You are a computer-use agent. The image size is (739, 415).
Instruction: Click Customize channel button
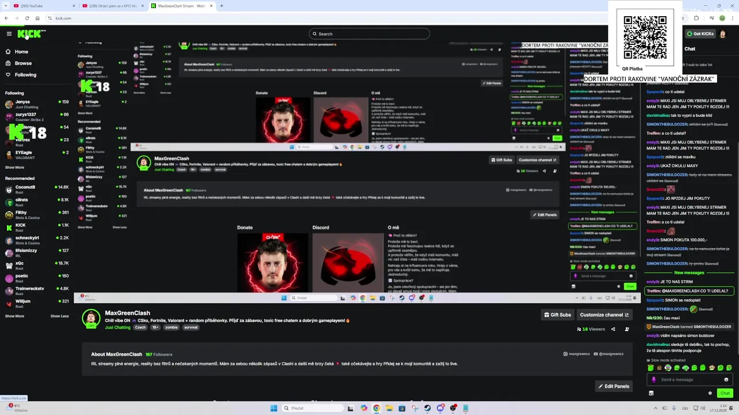click(604, 315)
